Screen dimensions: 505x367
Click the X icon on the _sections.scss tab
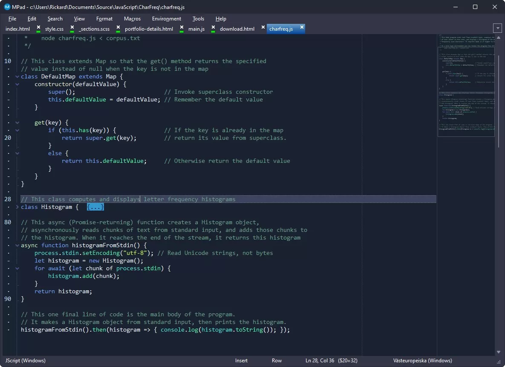pos(117,28)
